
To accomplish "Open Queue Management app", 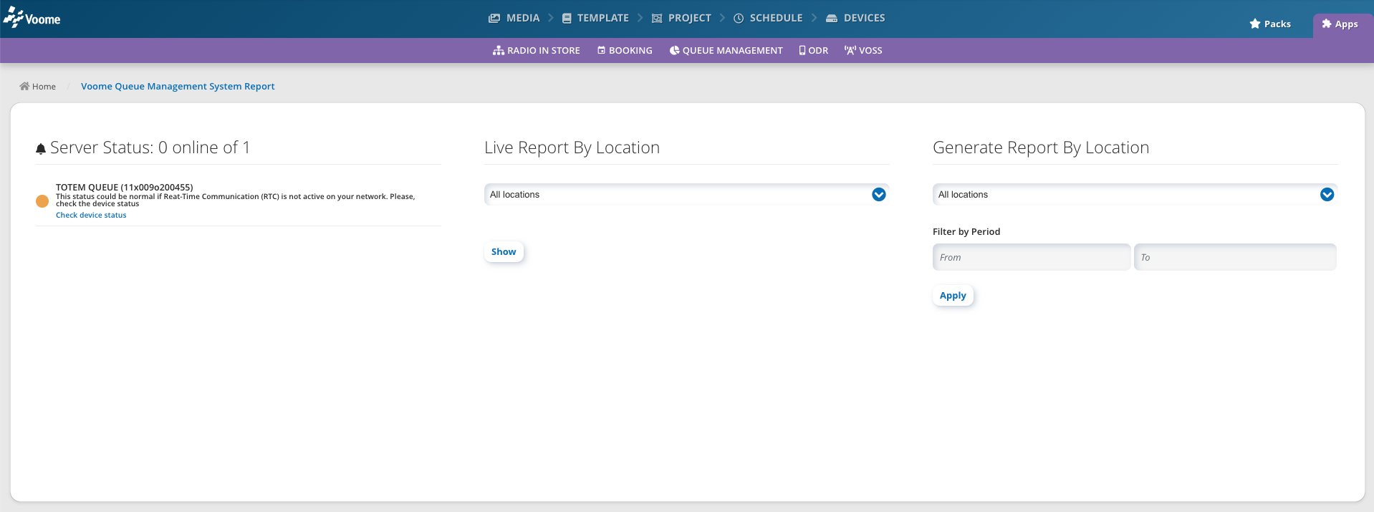I will (726, 51).
